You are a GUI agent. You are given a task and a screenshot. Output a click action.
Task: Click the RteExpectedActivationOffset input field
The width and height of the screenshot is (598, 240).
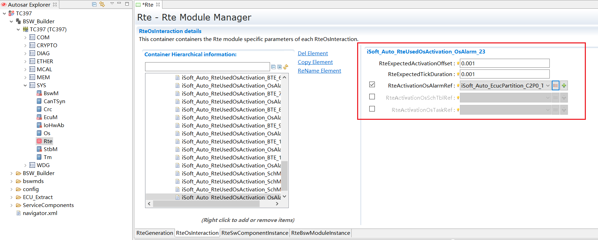pyautogui.click(x=505, y=64)
